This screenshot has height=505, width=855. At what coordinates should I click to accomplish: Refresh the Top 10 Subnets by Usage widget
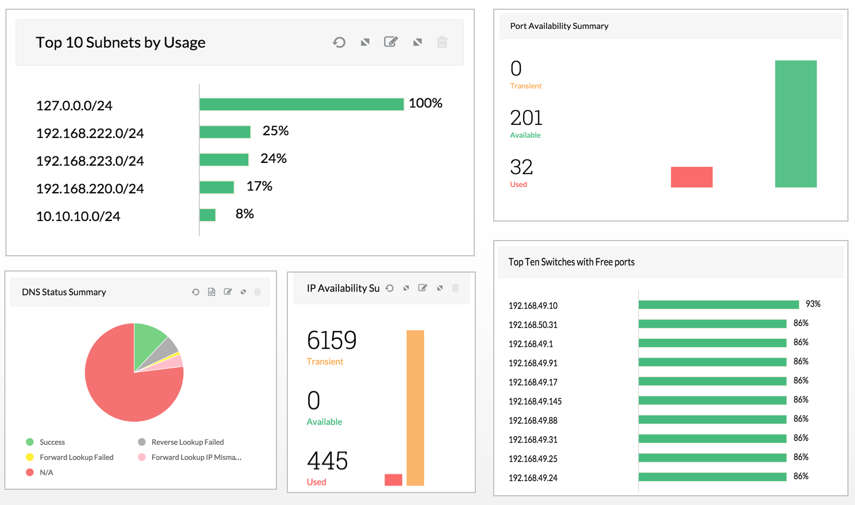pos(339,42)
